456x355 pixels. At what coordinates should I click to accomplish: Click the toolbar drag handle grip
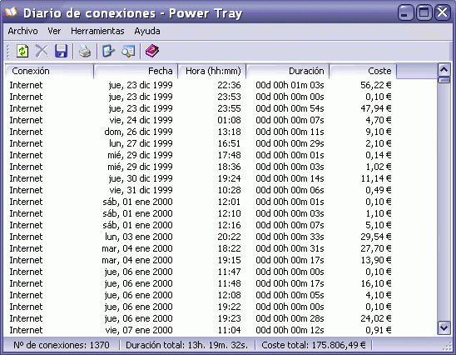[8, 52]
